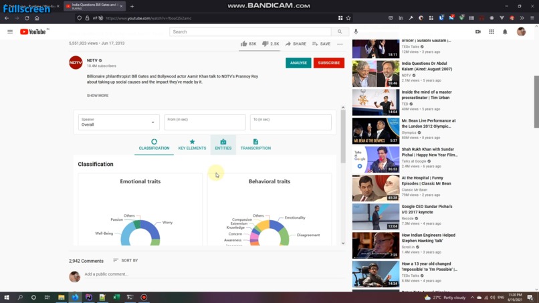This screenshot has height=303, width=539.
Task: Click the YouTube search box
Action: 250,31
